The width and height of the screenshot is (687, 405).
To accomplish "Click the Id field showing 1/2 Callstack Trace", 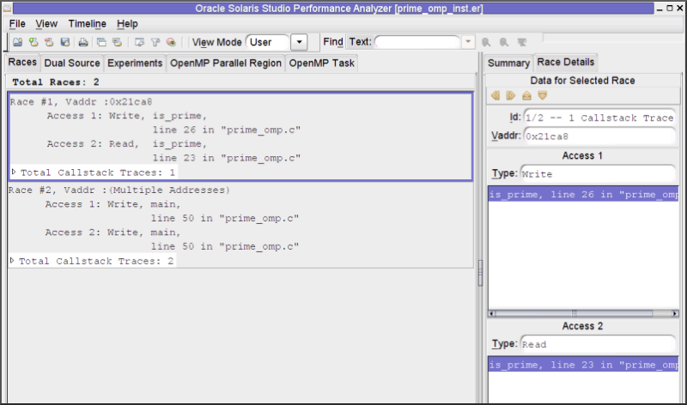I will pyautogui.click(x=599, y=118).
